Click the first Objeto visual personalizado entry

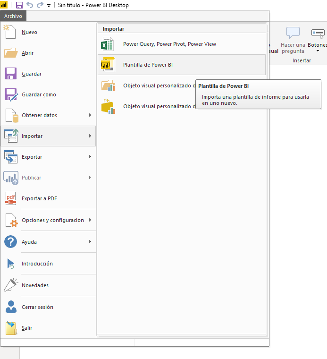pos(159,85)
